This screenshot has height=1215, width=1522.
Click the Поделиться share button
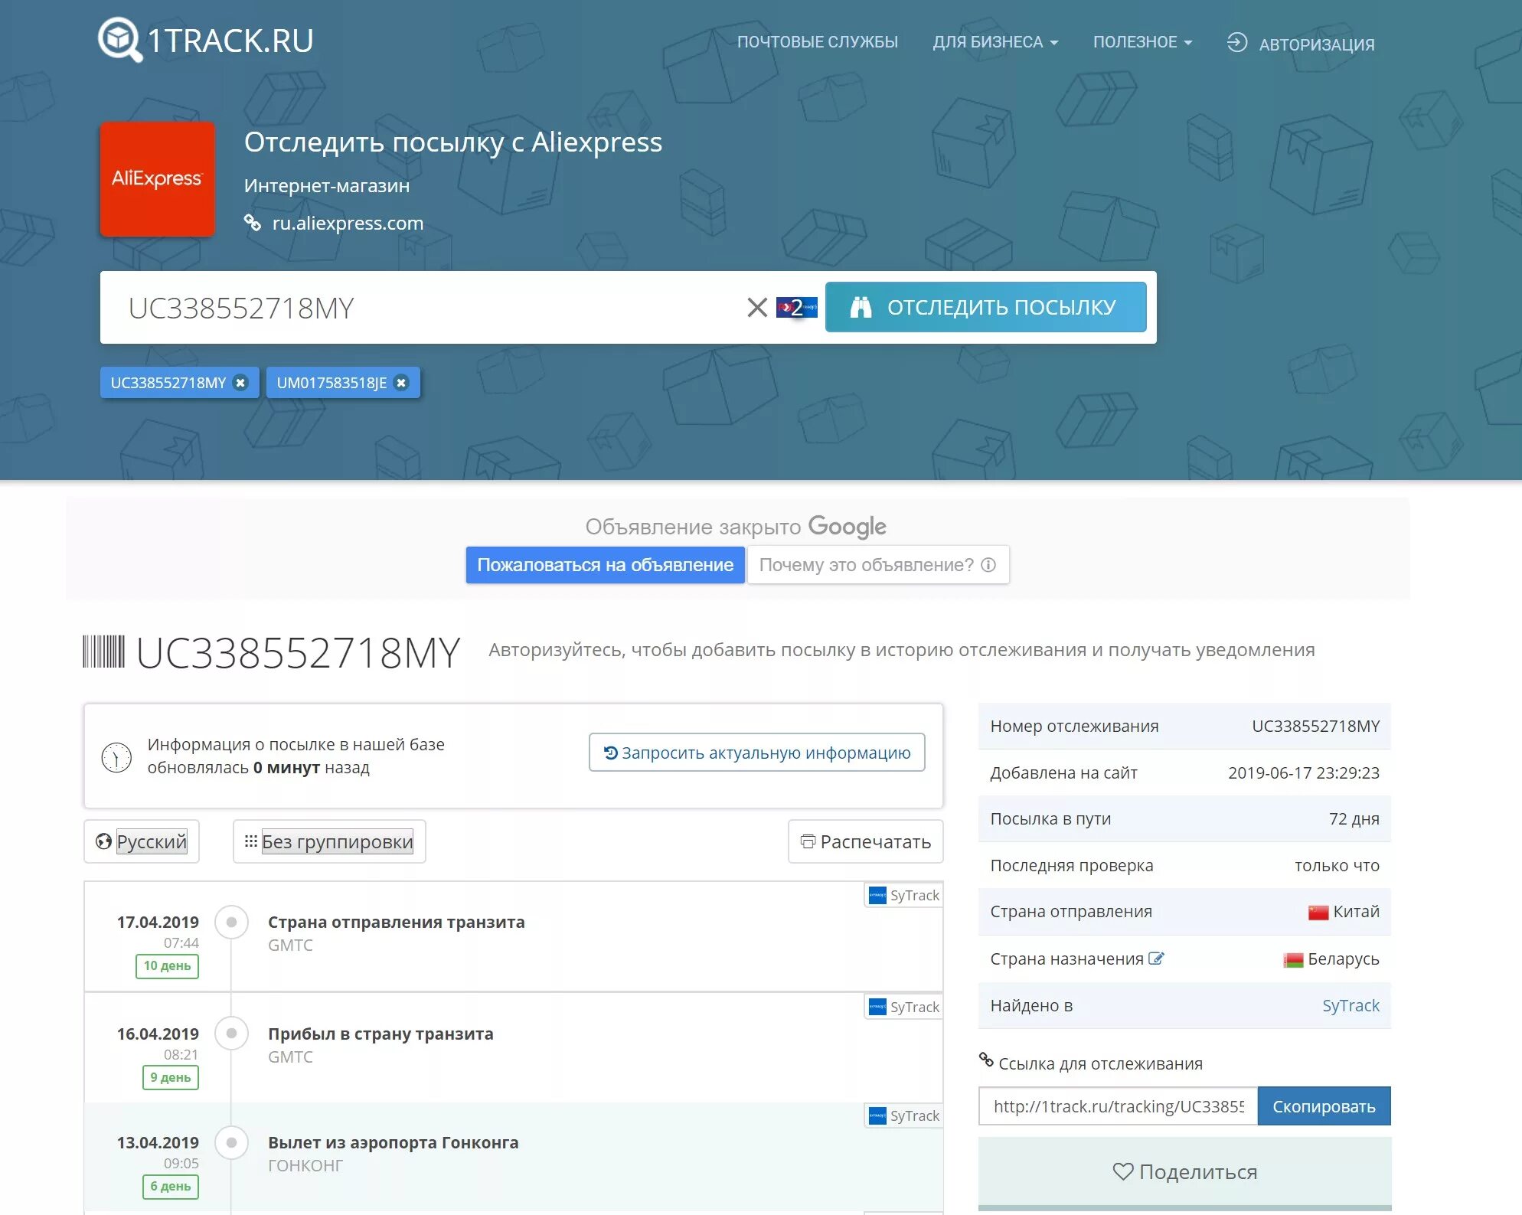coord(1184,1171)
